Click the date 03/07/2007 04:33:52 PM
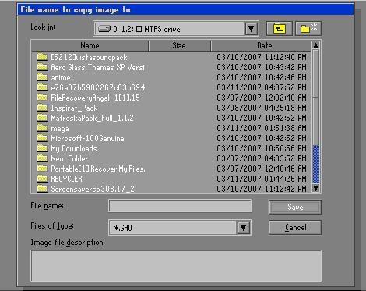Screen dimensions: 366x291 click(x=262, y=158)
